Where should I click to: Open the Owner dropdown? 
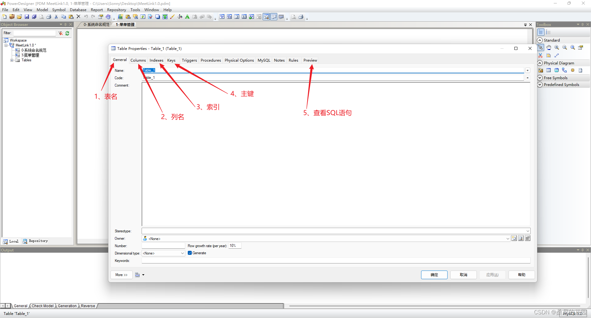tap(508, 238)
